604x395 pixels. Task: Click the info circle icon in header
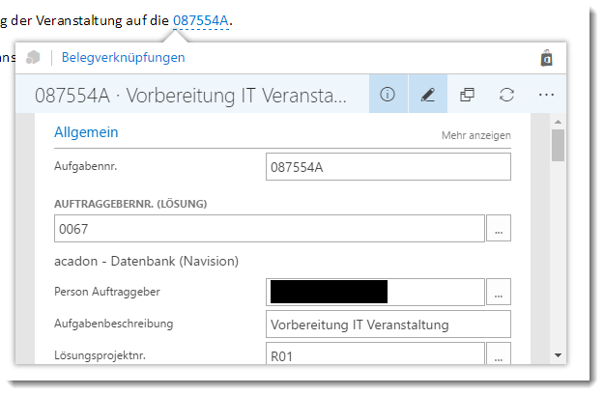(388, 94)
